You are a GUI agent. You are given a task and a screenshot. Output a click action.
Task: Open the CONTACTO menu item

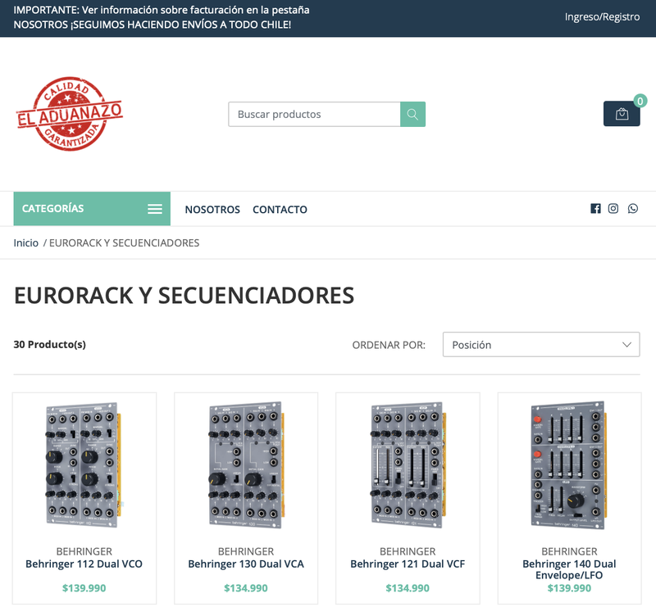click(280, 210)
